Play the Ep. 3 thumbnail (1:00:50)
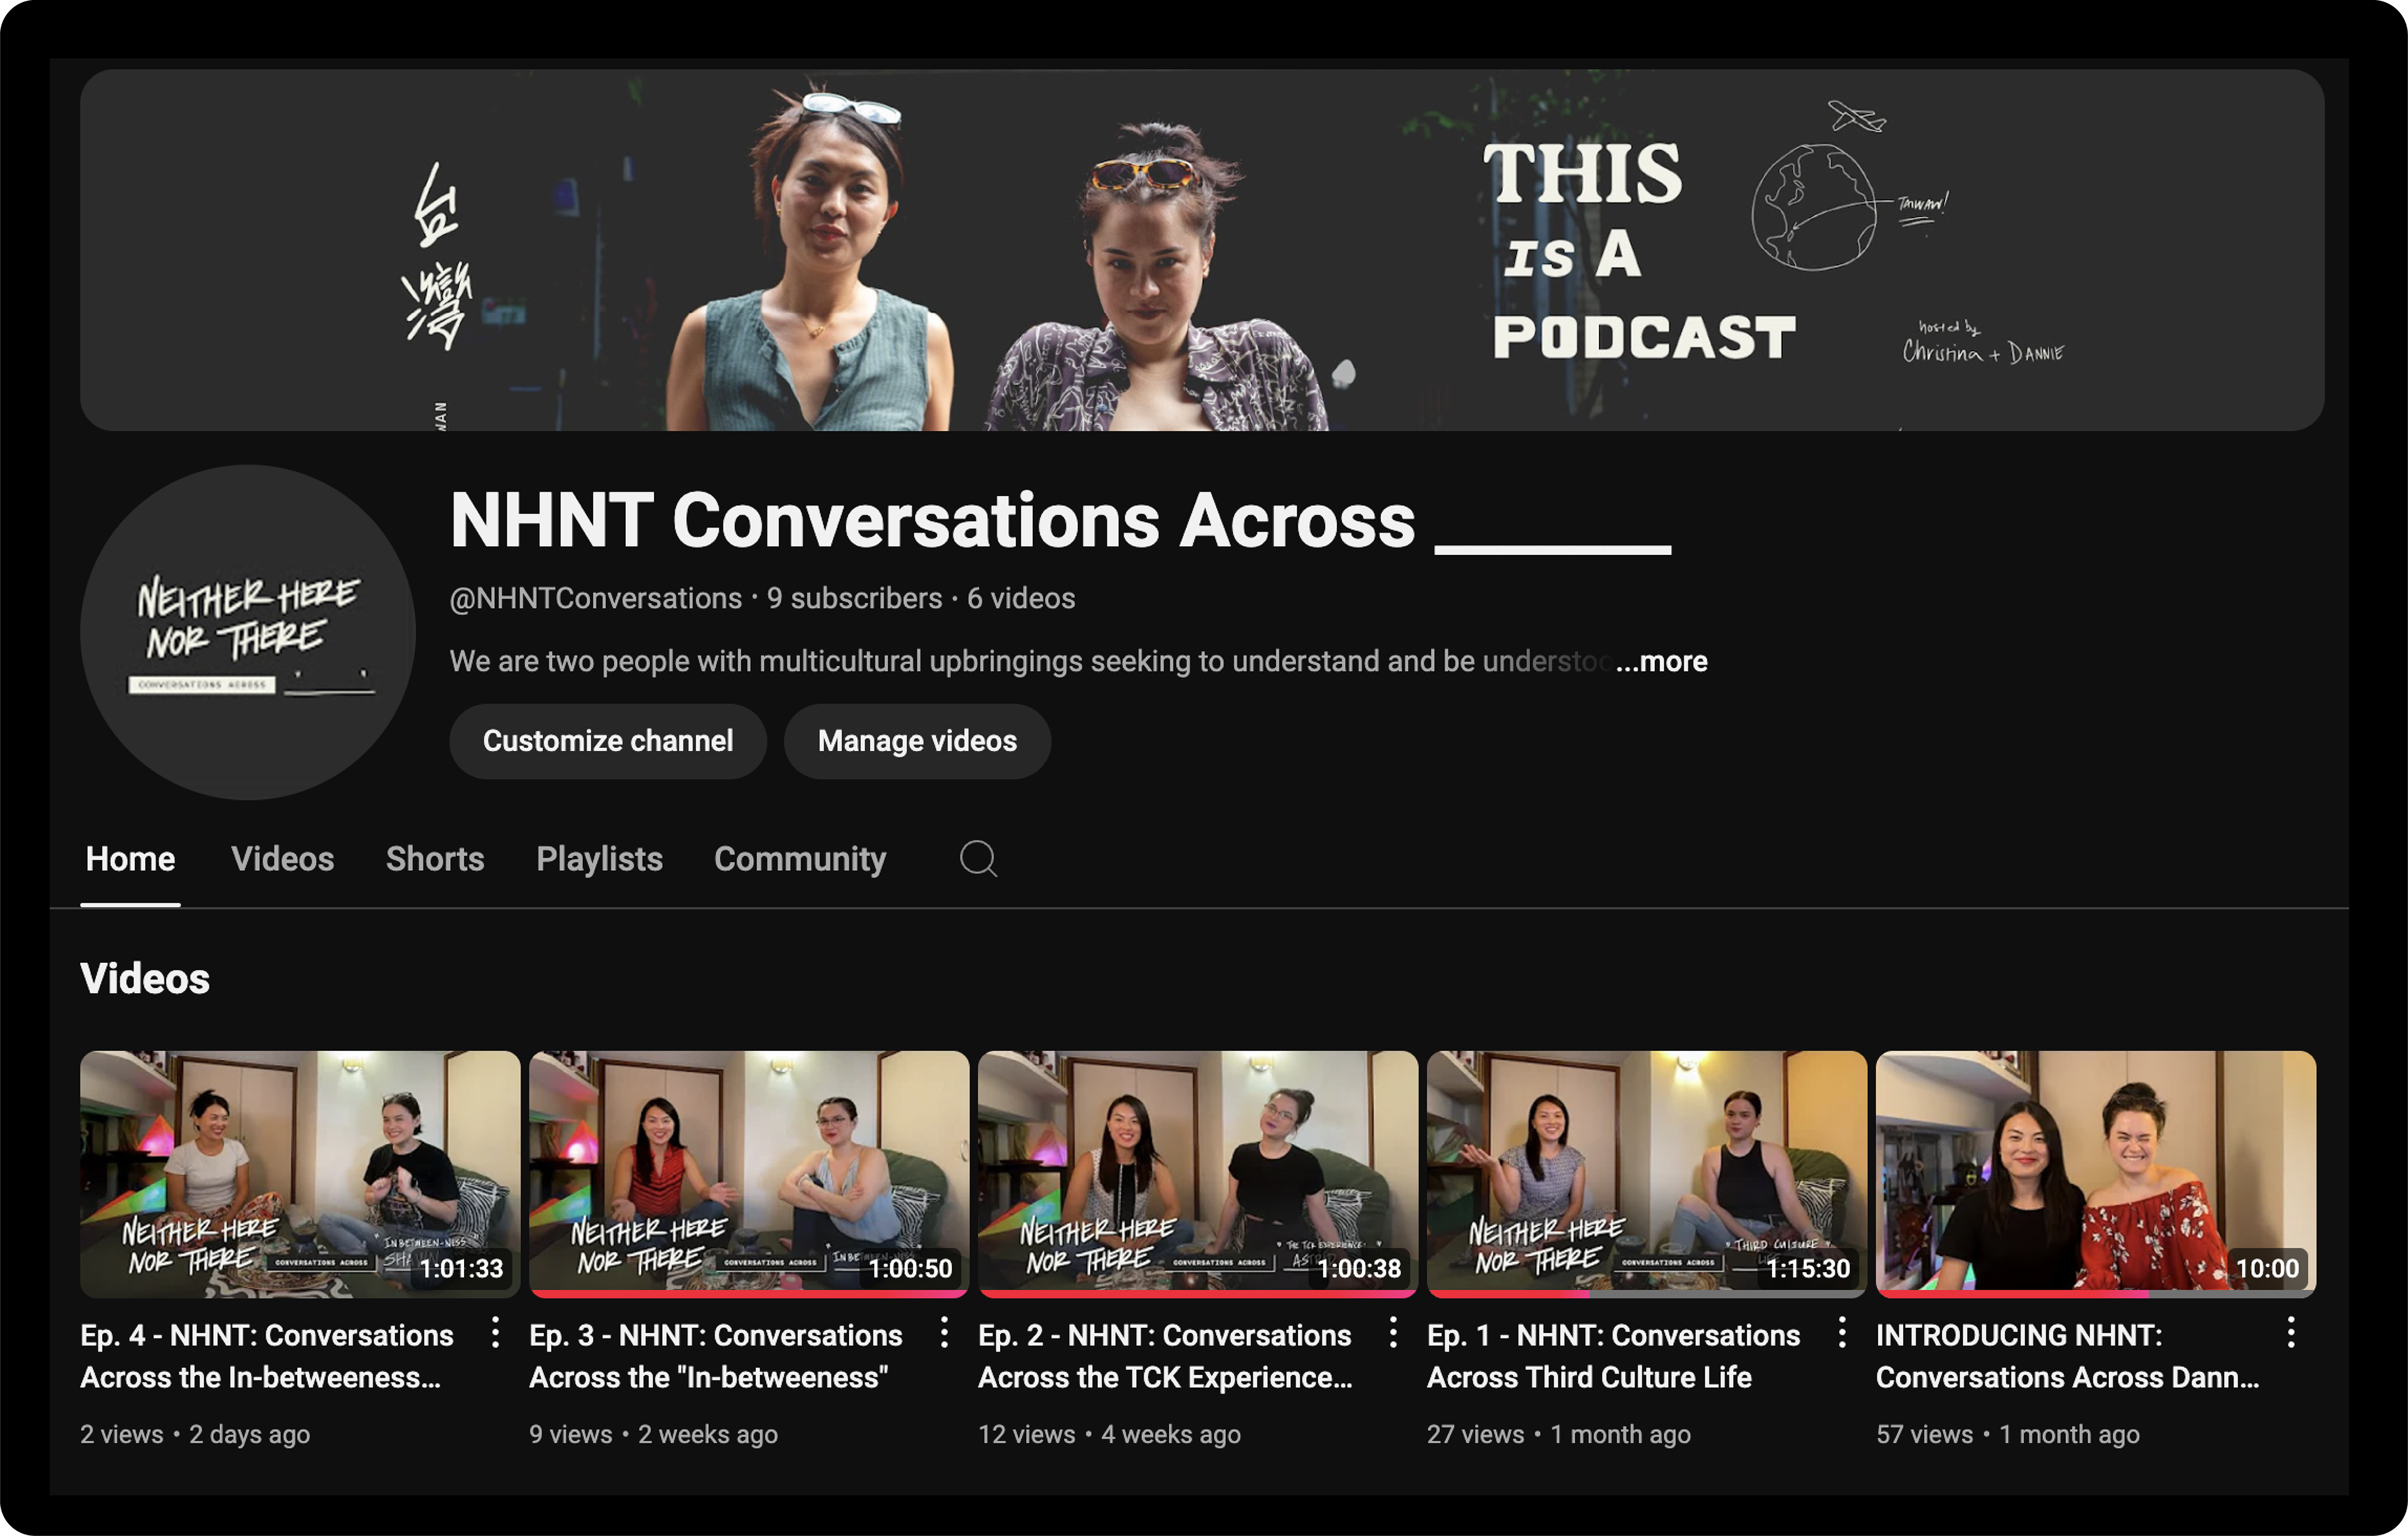The height and width of the screenshot is (1536, 2408). 749,1174
